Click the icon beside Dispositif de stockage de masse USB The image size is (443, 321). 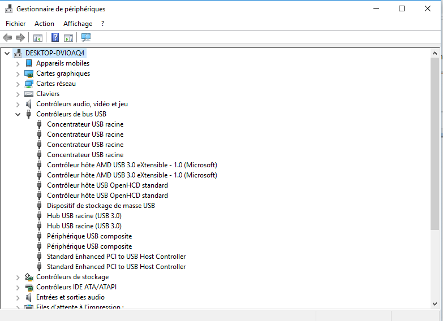pos(39,206)
